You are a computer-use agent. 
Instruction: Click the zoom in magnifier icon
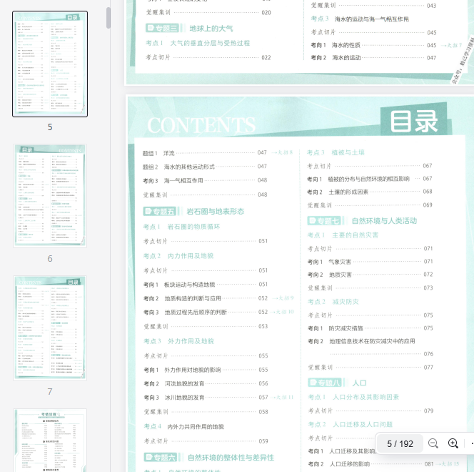click(x=453, y=443)
